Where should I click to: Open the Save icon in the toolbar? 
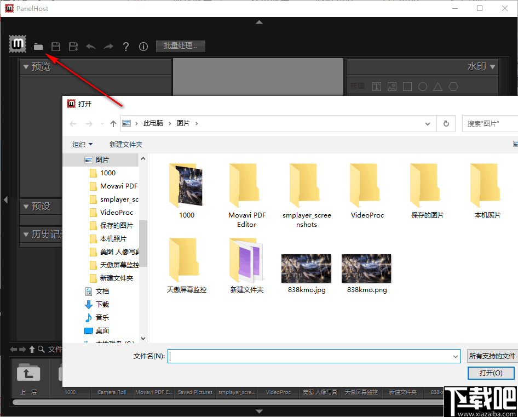55,46
